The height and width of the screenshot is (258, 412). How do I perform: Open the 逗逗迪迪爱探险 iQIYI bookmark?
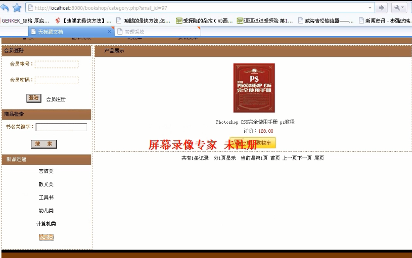[265, 21]
